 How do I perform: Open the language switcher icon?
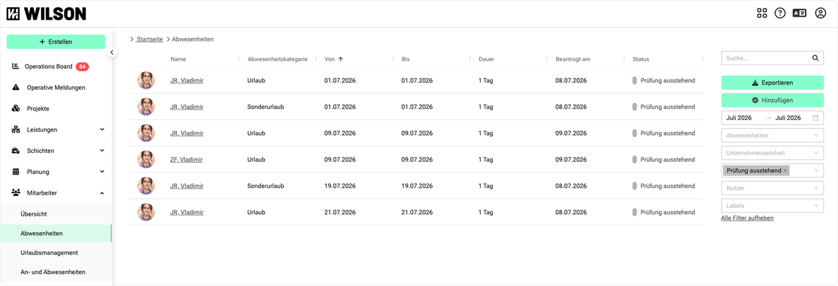(x=799, y=13)
